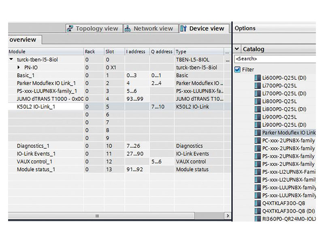
Task: Click the Options panel header
Action: pos(275,28)
